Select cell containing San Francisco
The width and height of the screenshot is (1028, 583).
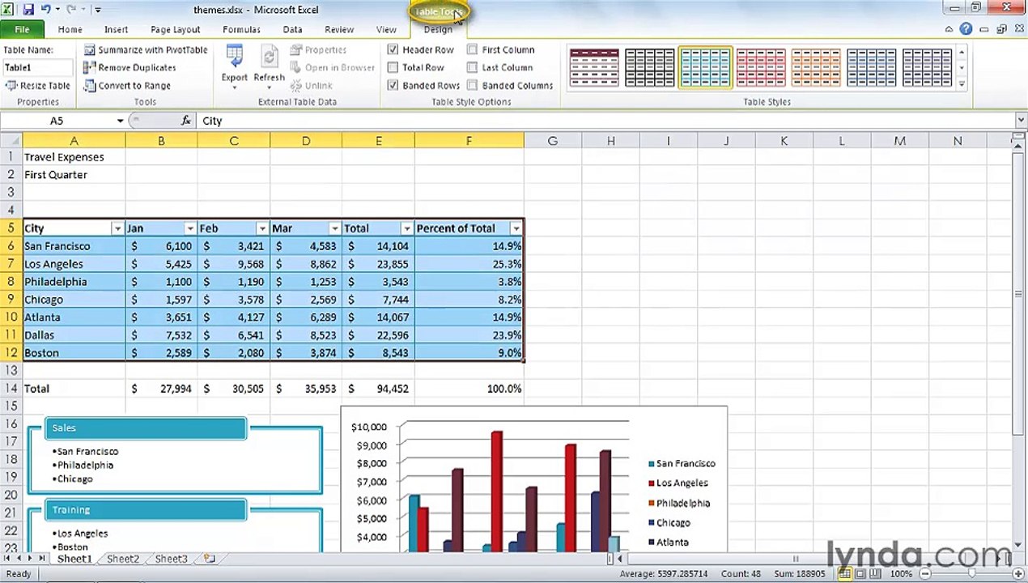(x=74, y=246)
